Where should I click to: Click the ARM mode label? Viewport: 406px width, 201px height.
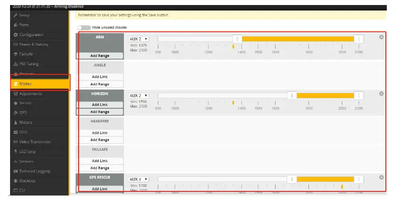coord(100,37)
